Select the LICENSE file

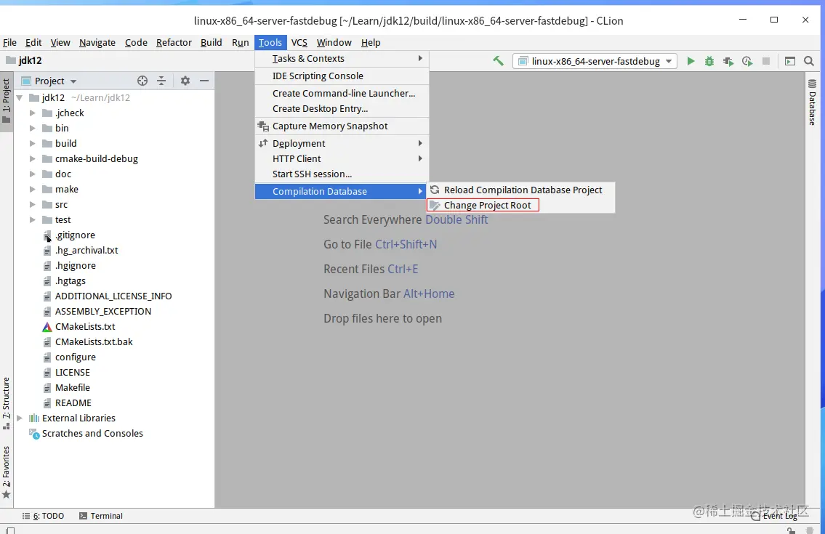click(x=72, y=373)
